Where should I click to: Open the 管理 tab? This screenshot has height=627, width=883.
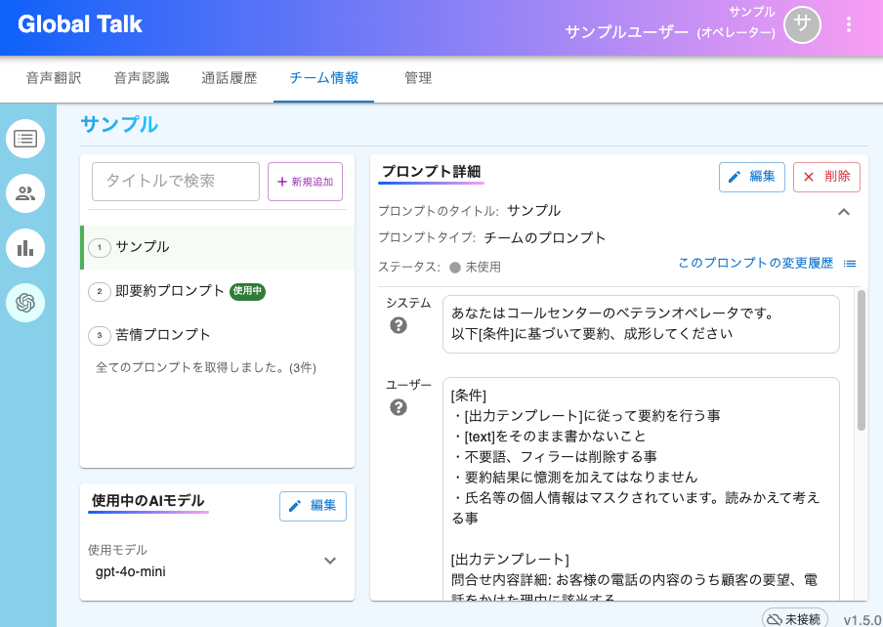click(418, 78)
